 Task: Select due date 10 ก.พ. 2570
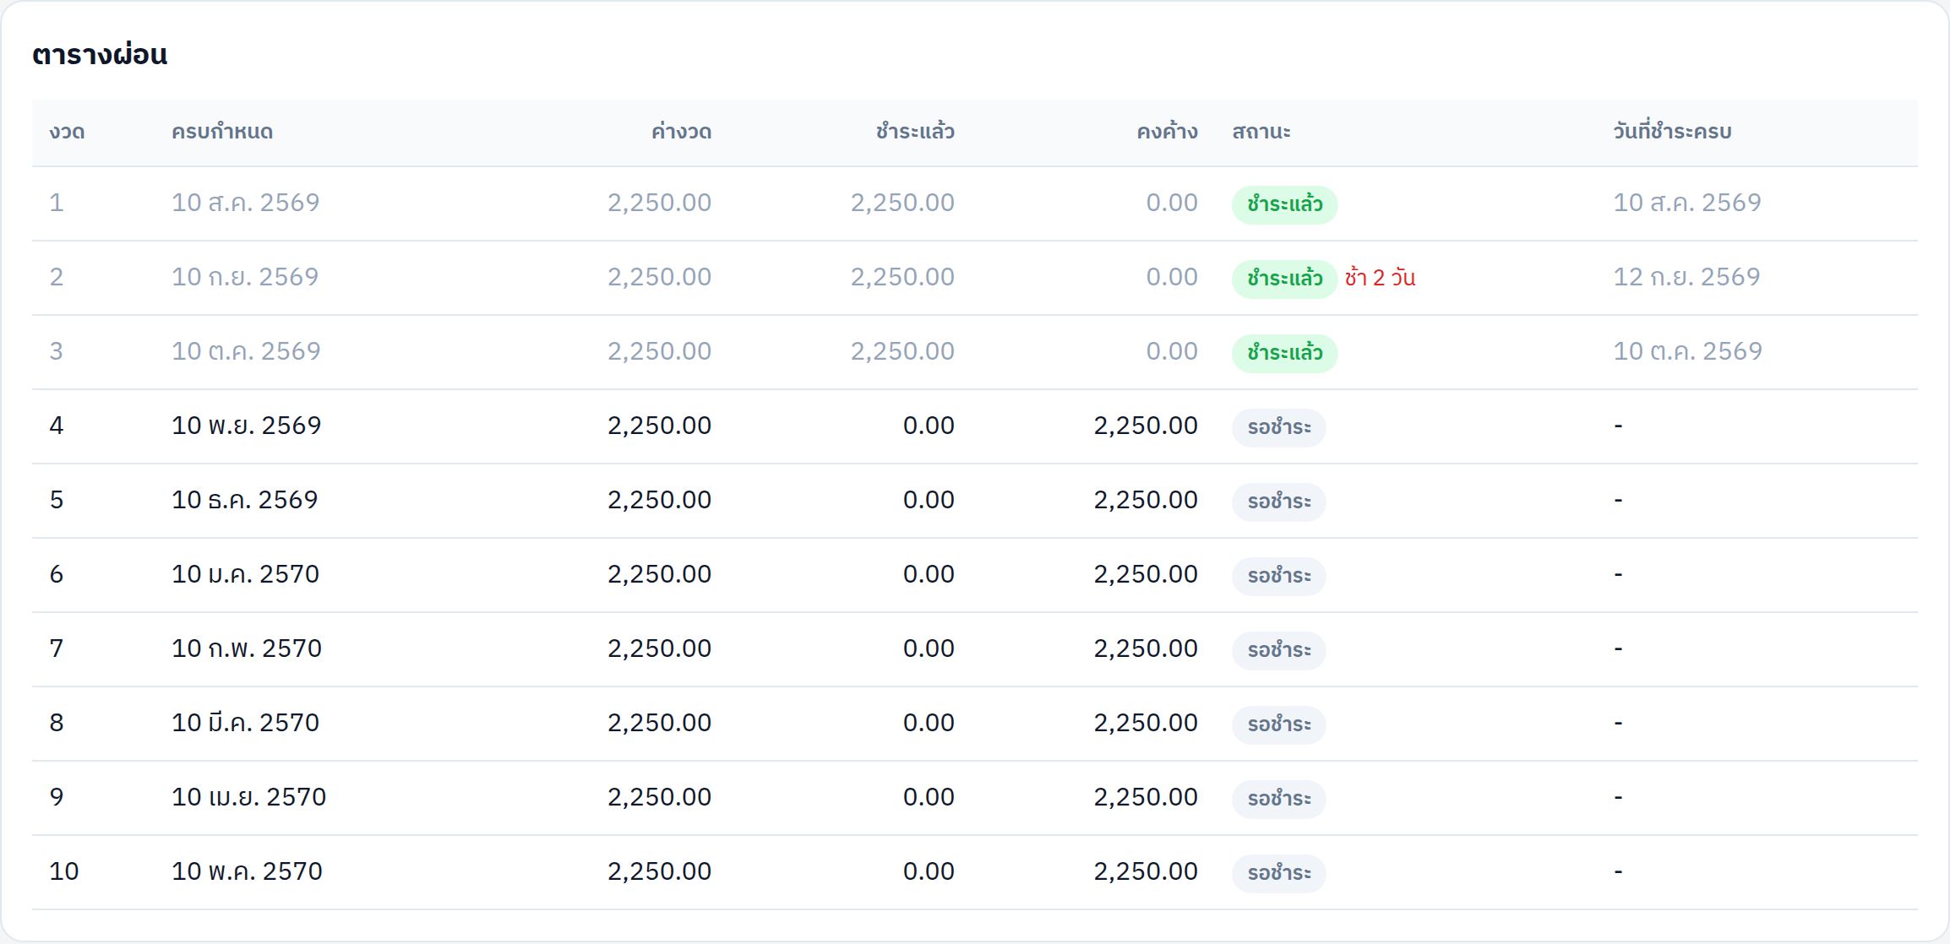[247, 648]
